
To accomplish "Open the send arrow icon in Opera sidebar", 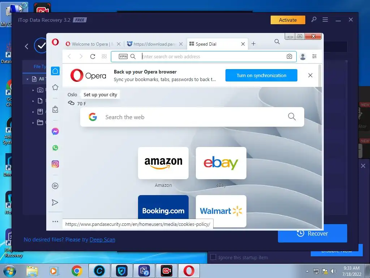I will [x=55, y=202].
